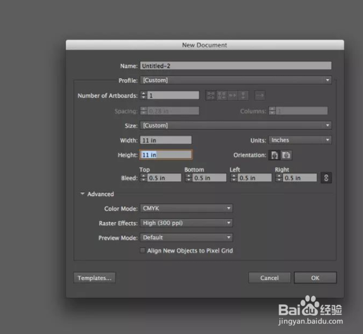The image size is (363, 334).
Task: Click the right-to-left layout arrow icon
Action: tap(260, 96)
